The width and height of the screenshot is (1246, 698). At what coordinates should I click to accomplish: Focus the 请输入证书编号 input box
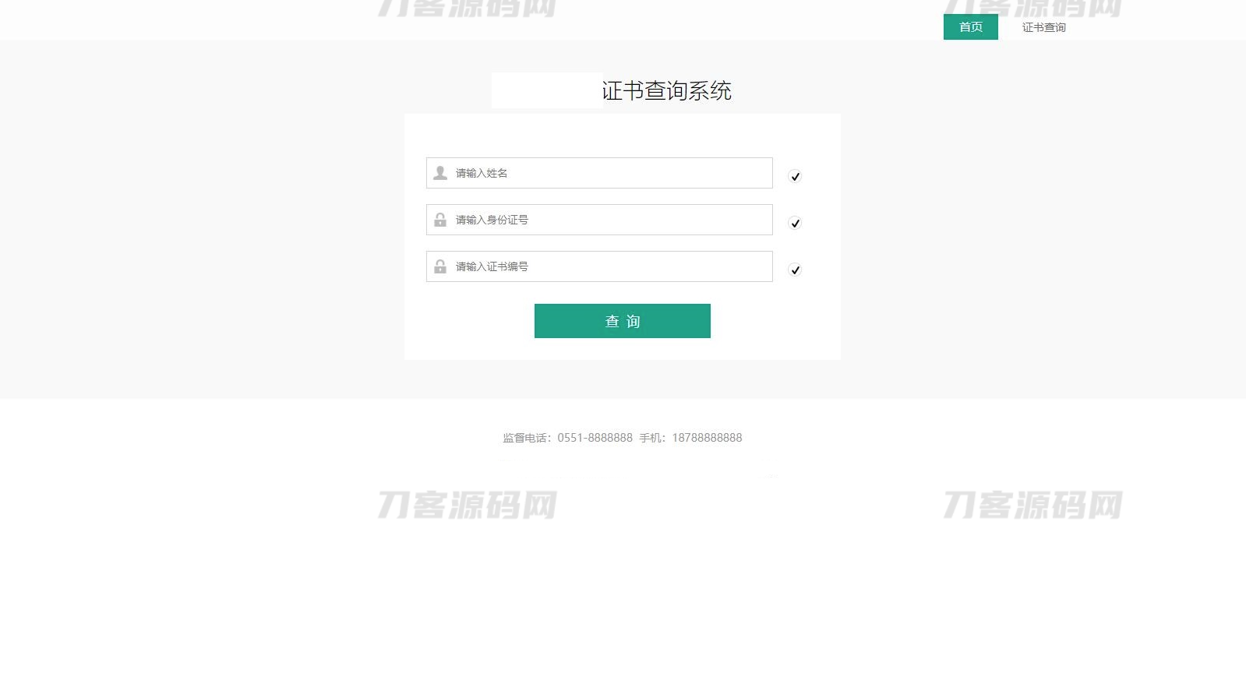tap(608, 266)
